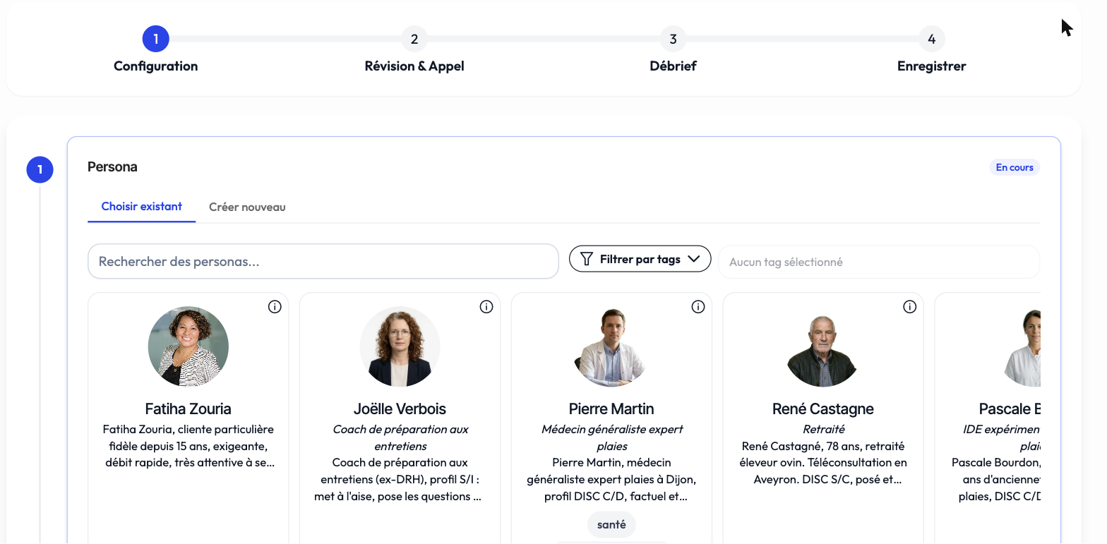Expand the Filtrer par tags dropdown
The width and height of the screenshot is (1107, 544).
(x=640, y=259)
